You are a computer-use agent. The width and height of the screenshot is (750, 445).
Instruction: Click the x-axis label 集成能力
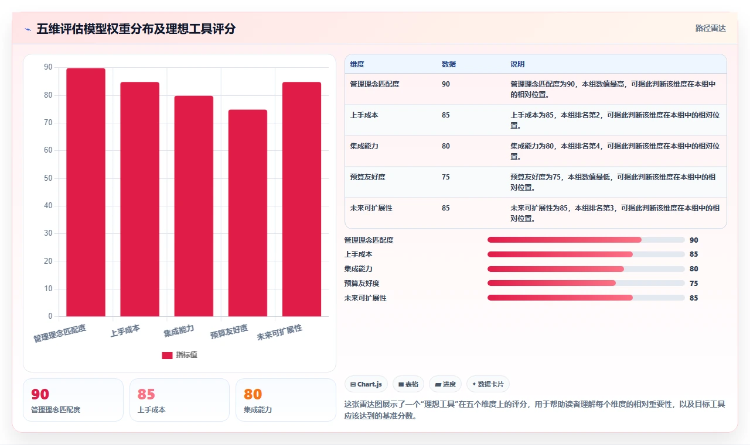[x=179, y=331]
